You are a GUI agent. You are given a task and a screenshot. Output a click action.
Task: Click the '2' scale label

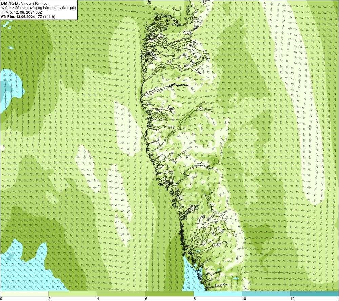pyautogui.click(x=49, y=299)
